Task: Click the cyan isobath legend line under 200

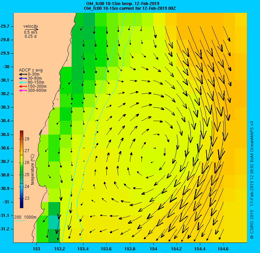Action: [x=19, y=221]
